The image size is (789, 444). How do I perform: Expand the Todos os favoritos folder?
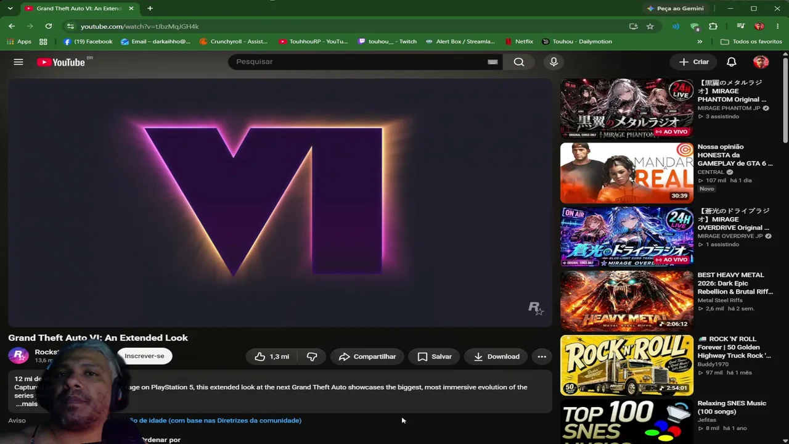click(x=751, y=41)
